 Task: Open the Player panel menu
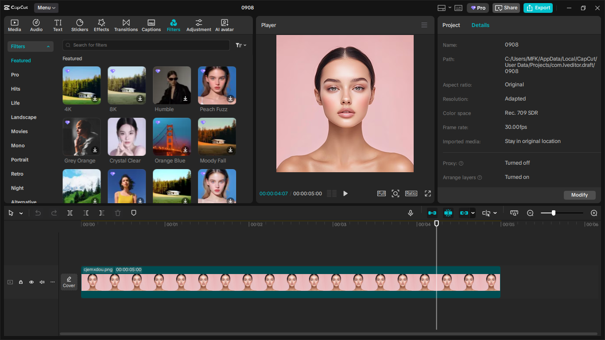(x=424, y=25)
